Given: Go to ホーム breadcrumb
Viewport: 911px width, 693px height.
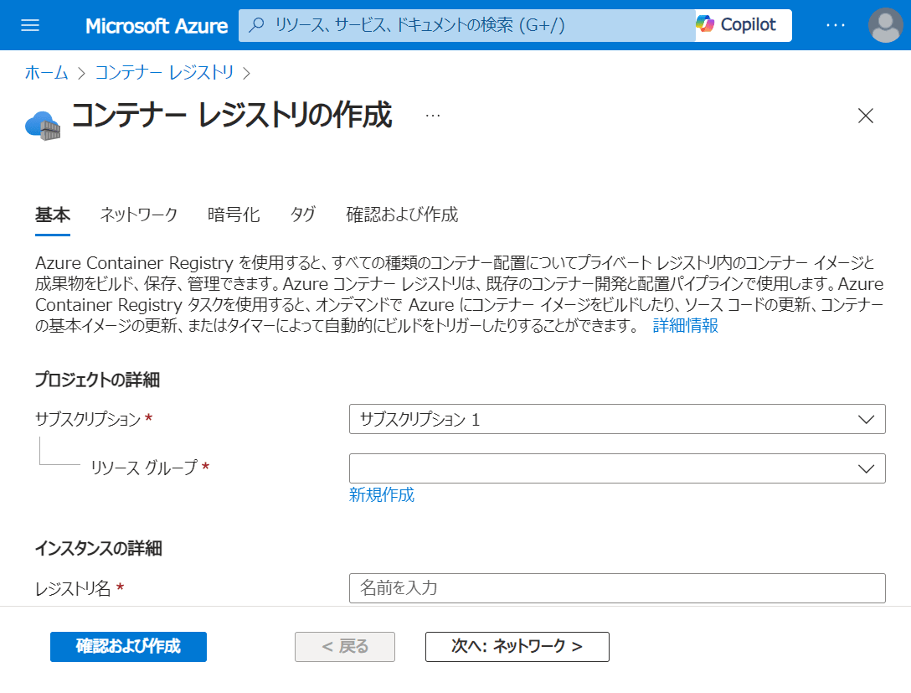Looking at the screenshot, I should pos(47,73).
